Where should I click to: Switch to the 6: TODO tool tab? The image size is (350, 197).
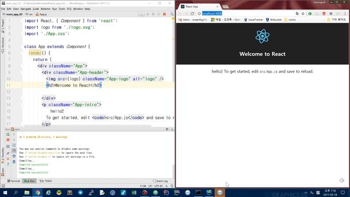46,181
